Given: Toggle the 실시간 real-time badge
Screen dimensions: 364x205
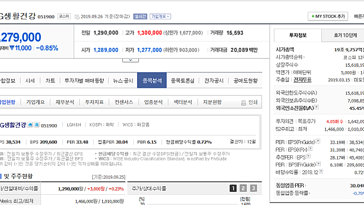Looking at the screenshot, I should [140, 17].
